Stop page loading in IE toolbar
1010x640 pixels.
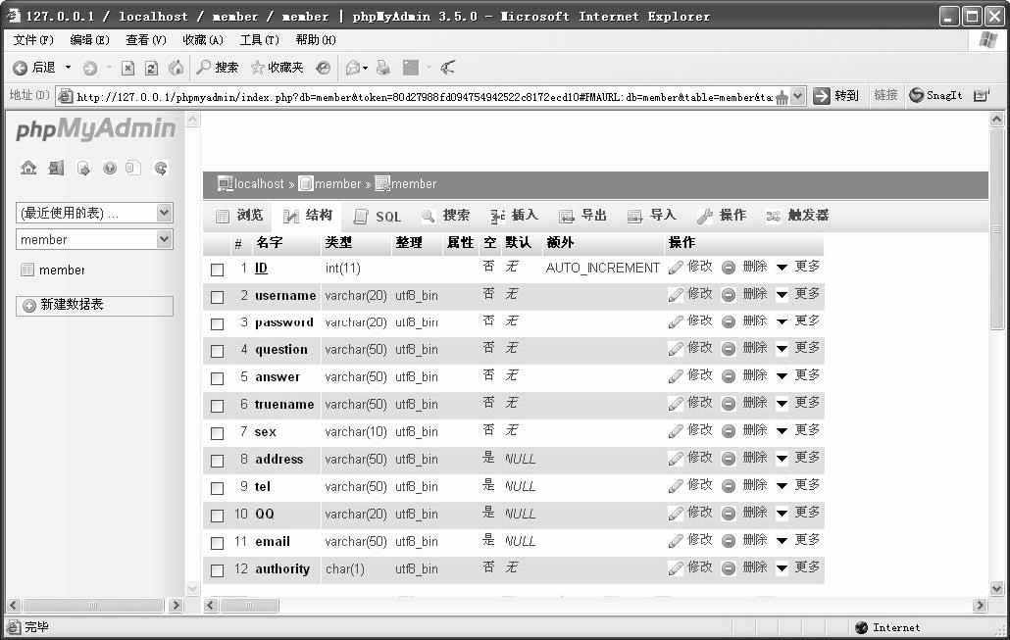(127, 68)
